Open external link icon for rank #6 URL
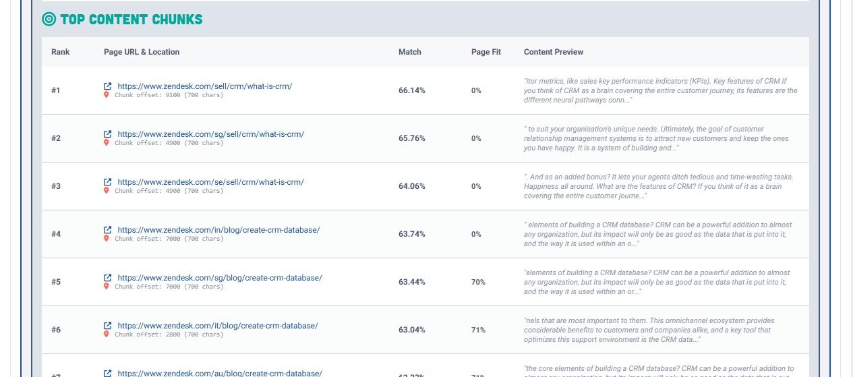 (107, 326)
